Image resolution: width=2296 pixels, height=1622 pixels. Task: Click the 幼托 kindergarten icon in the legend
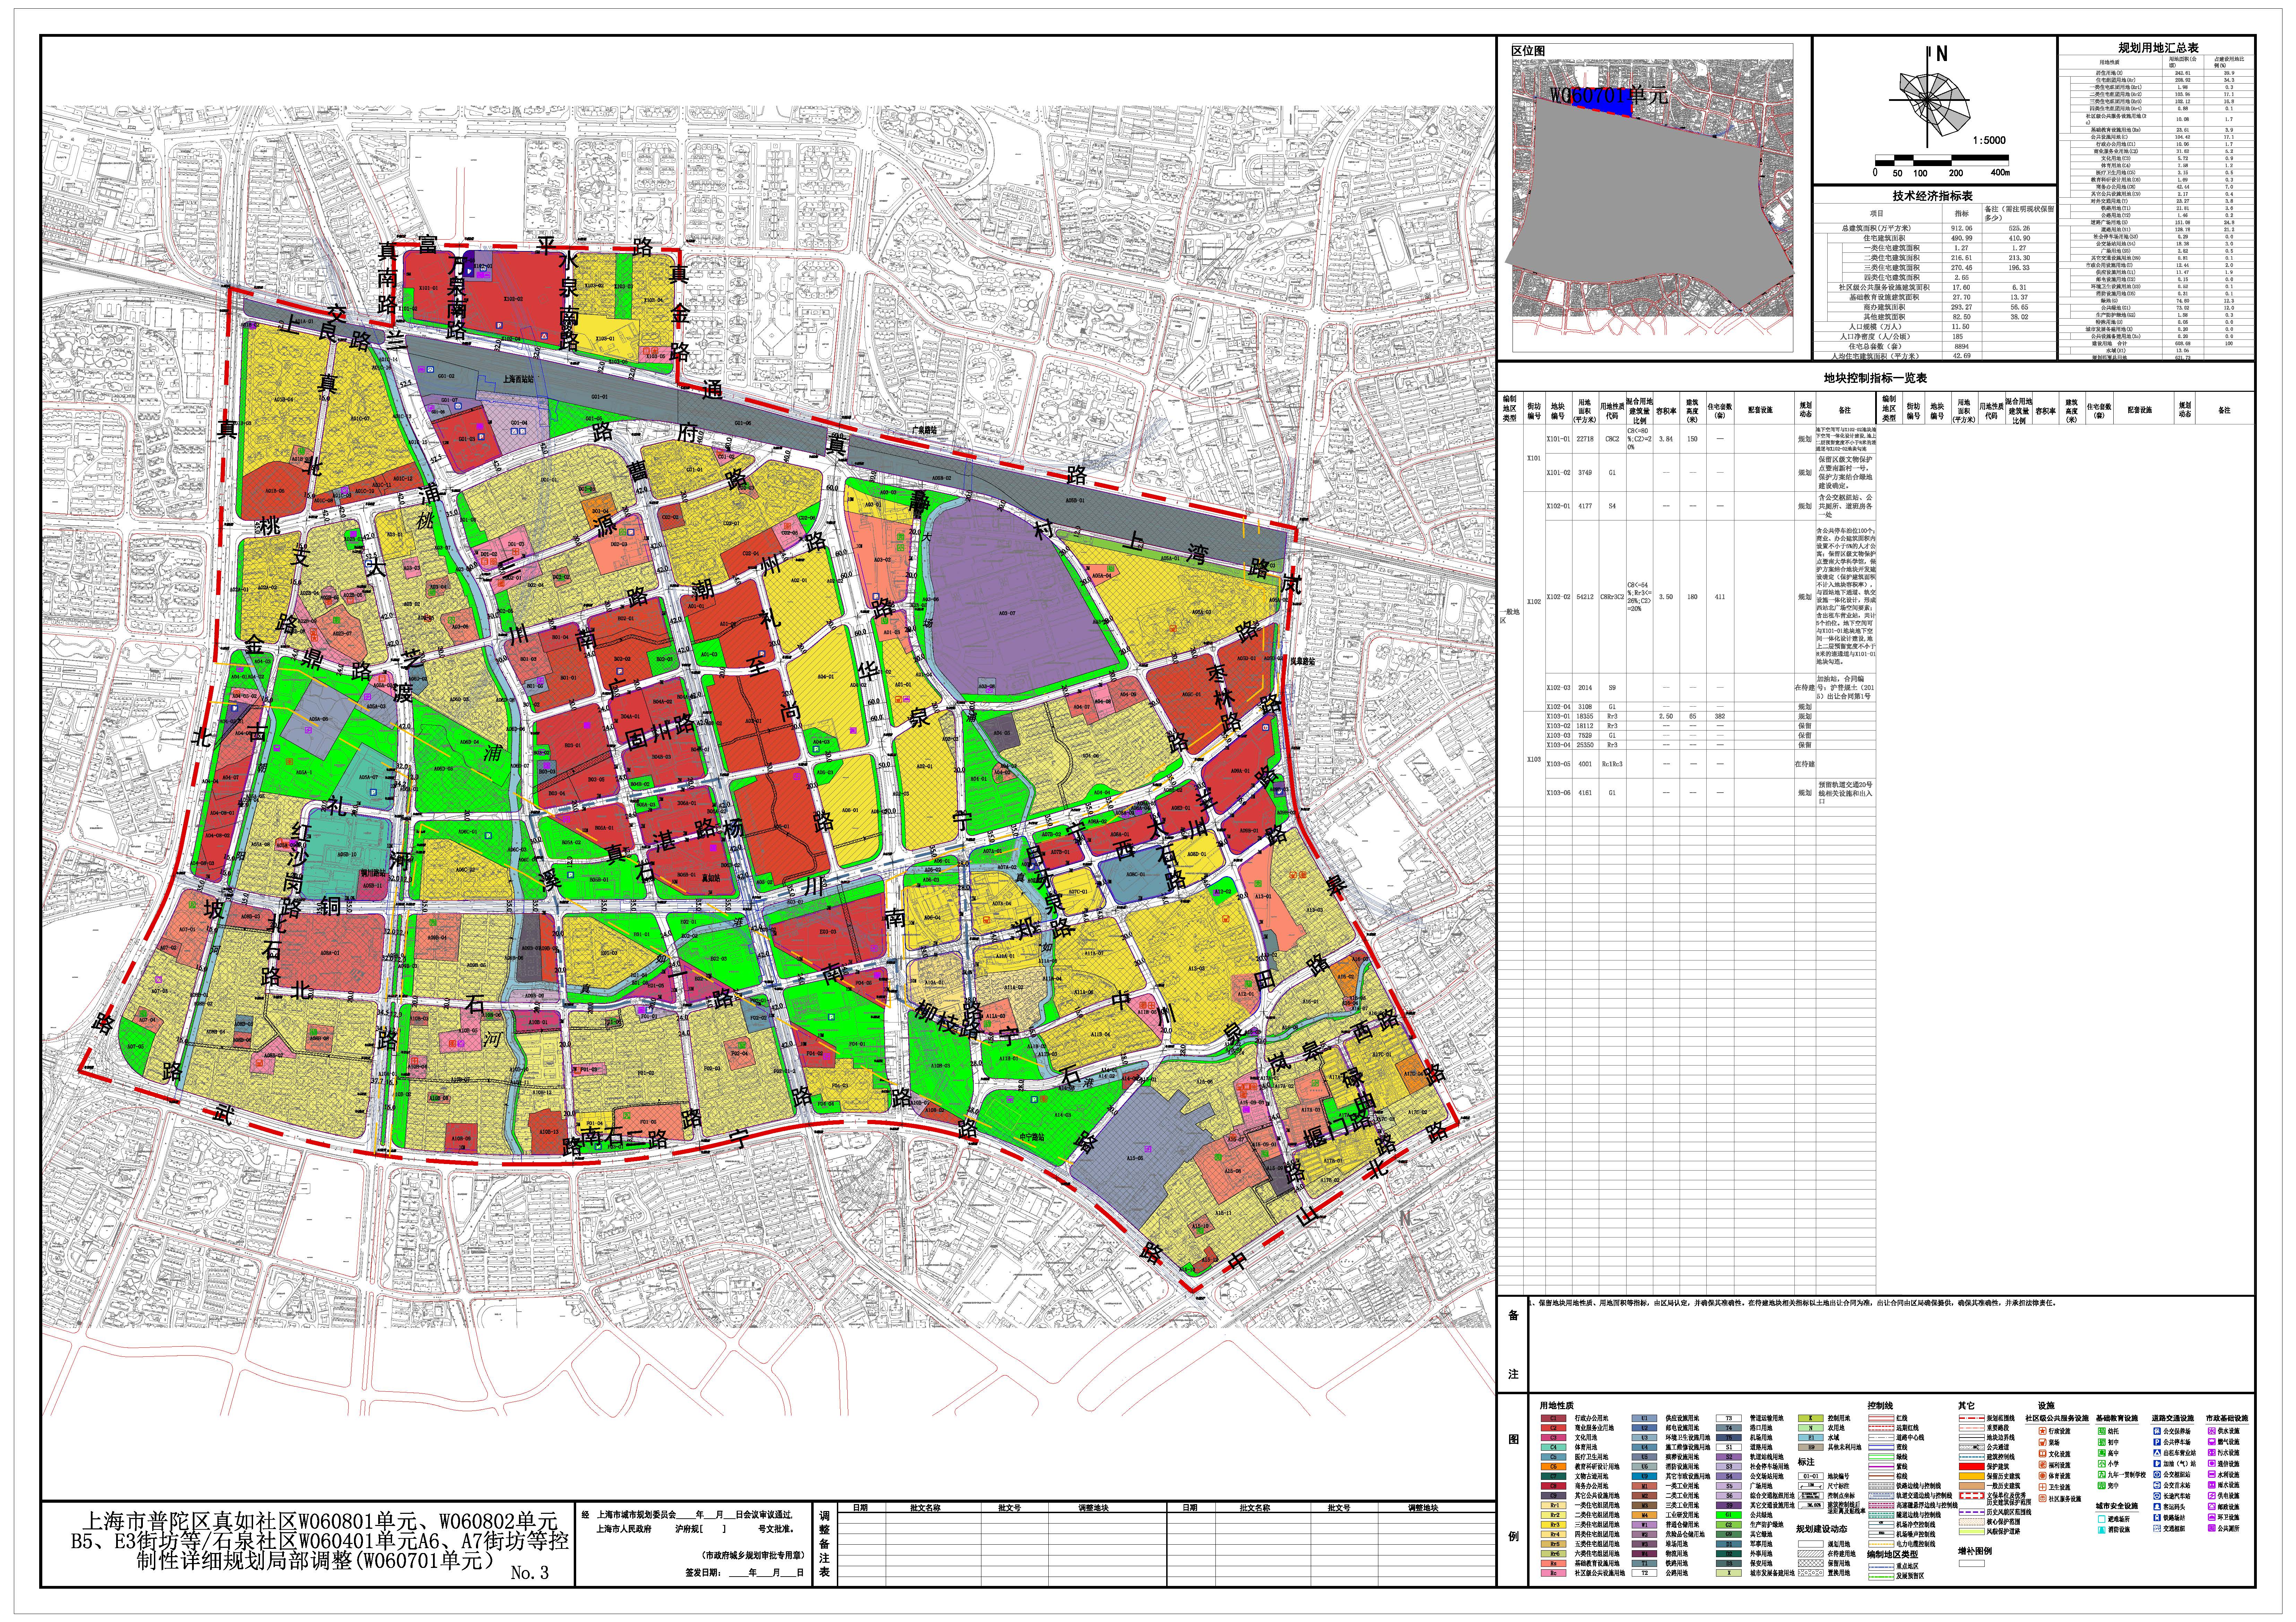click(2102, 1431)
